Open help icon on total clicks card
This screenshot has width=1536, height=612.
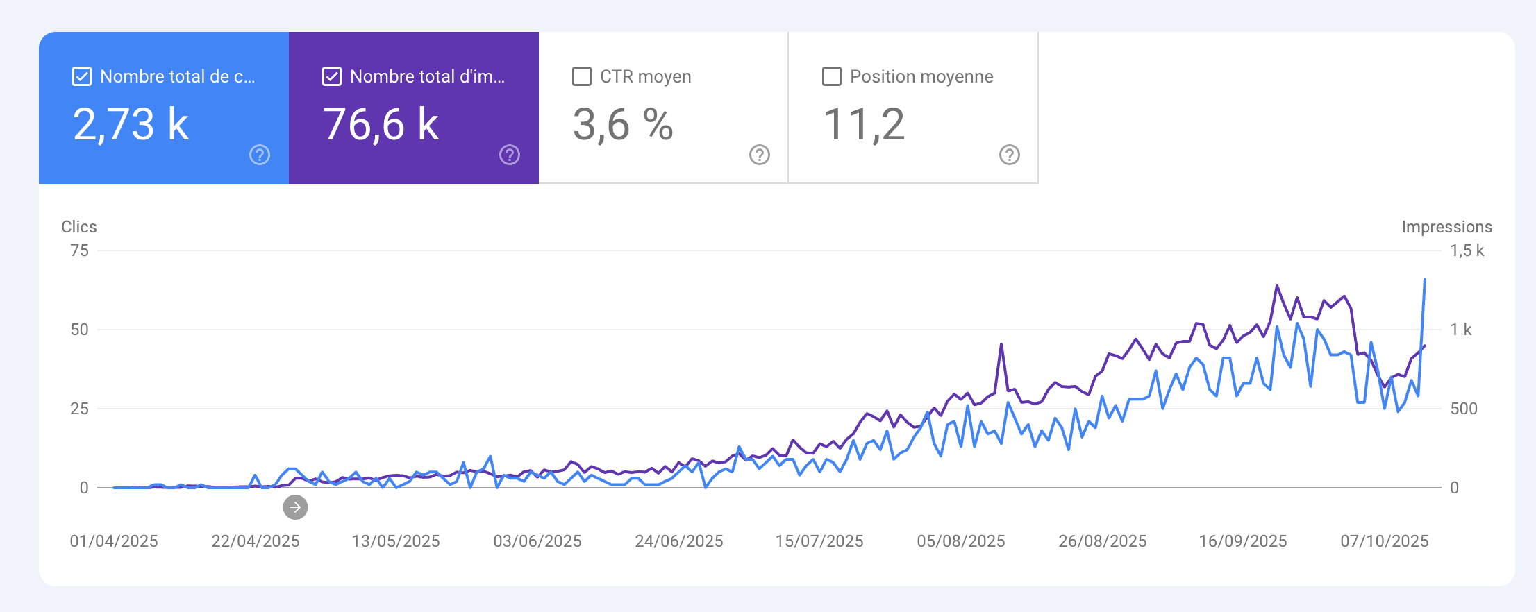coord(260,155)
